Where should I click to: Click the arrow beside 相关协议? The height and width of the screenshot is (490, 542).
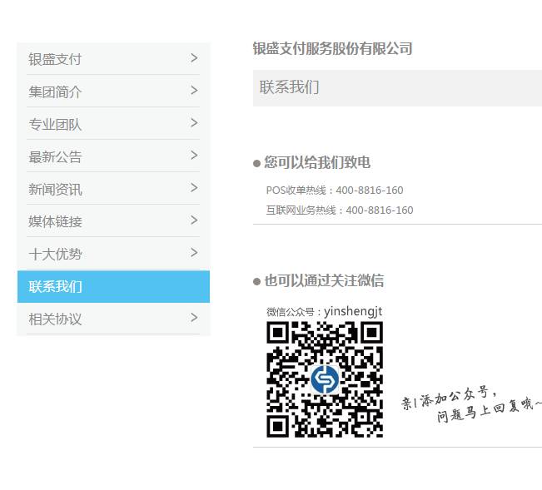click(194, 318)
